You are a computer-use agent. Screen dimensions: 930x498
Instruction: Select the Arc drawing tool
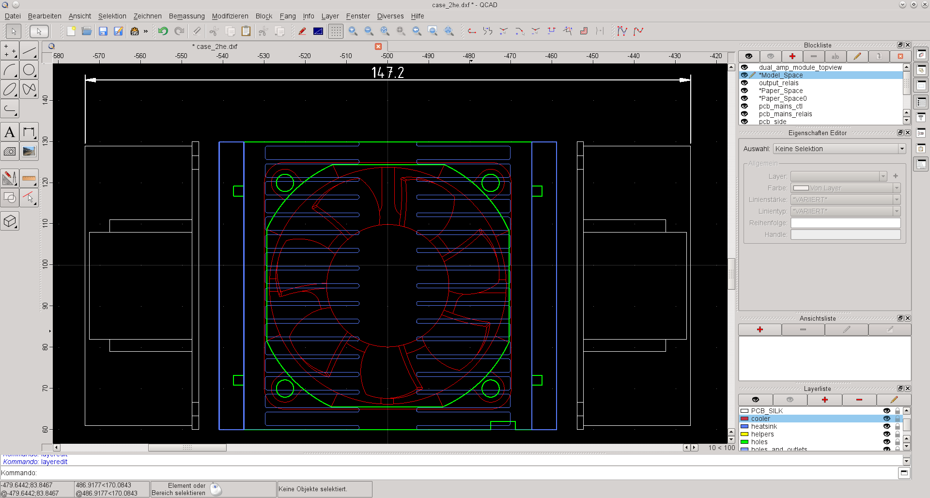click(10, 70)
